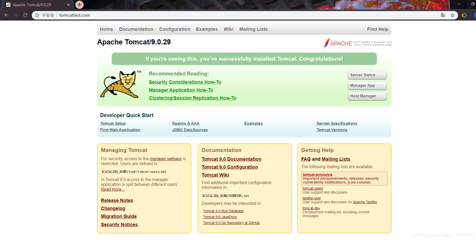Open the Examples link under Developer Quick Start
The image size is (476, 240).
(253, 123)
